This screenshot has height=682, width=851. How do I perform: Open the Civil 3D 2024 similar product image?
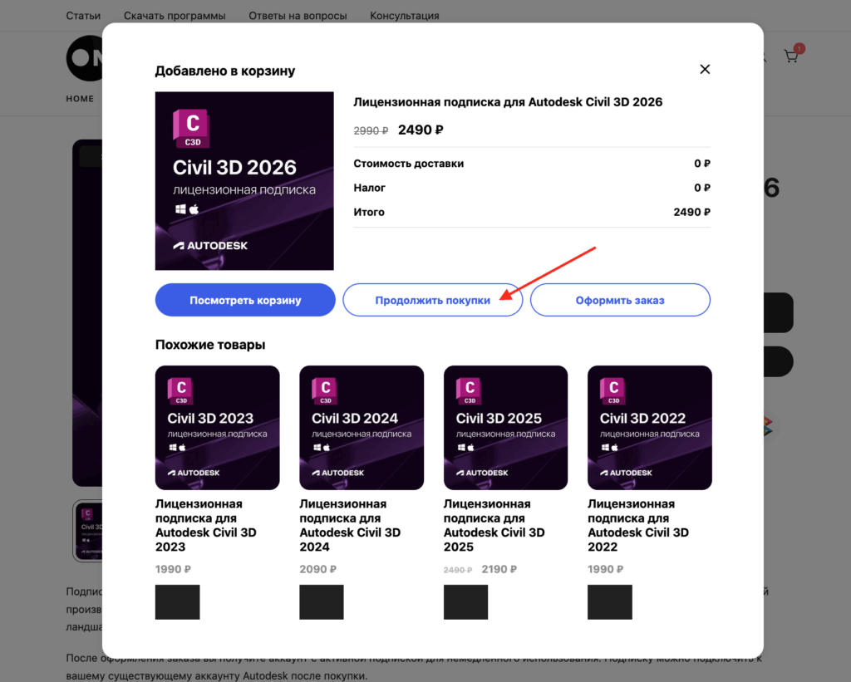coord(361,427)
